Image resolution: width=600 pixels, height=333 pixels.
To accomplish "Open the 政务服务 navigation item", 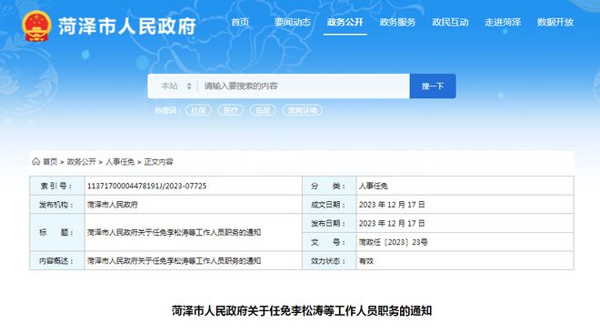I will click(397, 22).
